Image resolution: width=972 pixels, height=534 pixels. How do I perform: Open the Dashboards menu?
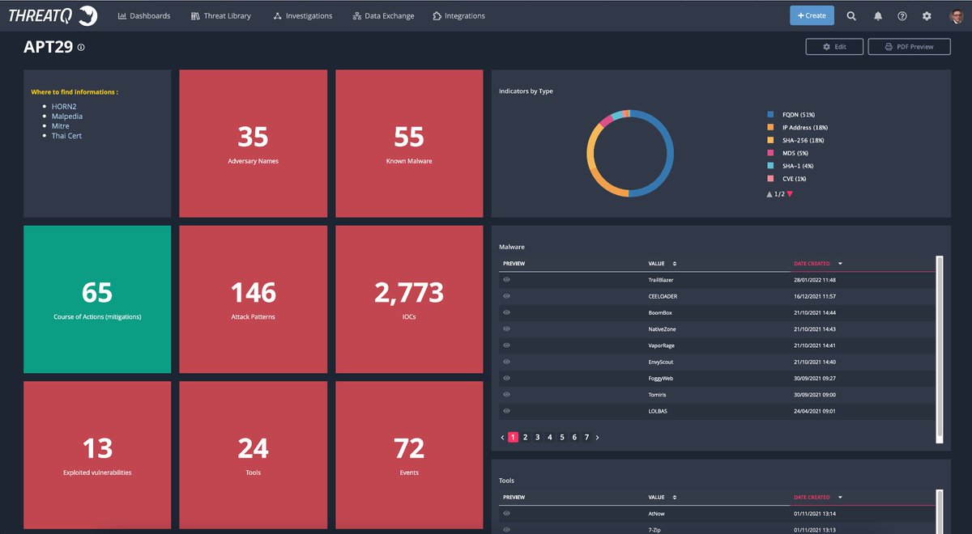144,15
